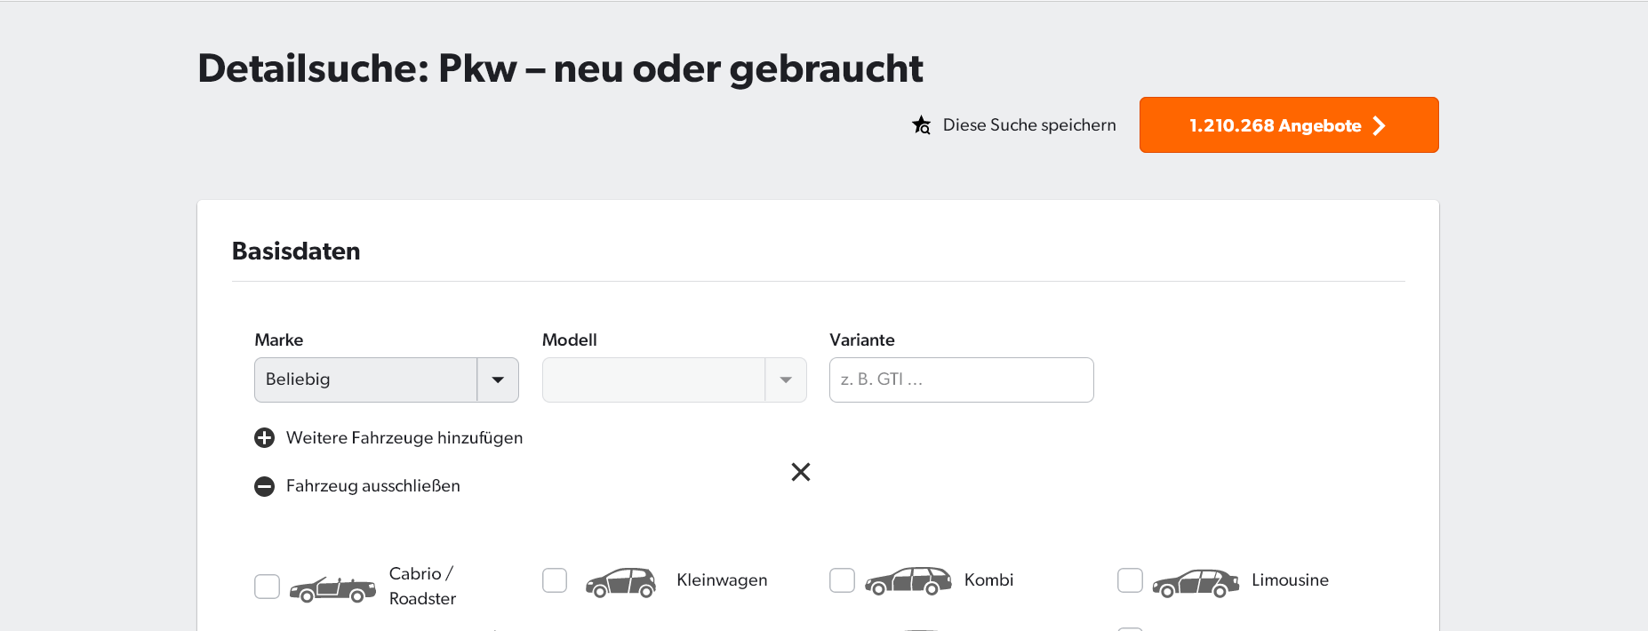1648x631 pixels.
Task: Click the plus icon to add vehicles
Action: (264, 438)
